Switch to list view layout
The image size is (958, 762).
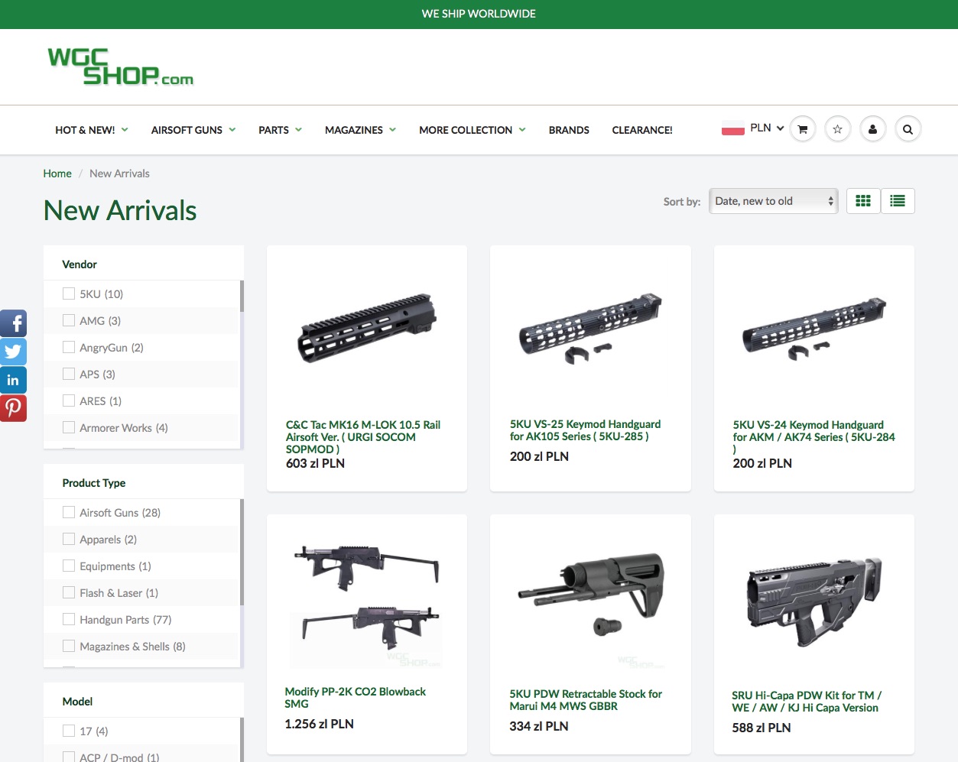(898, 201)
